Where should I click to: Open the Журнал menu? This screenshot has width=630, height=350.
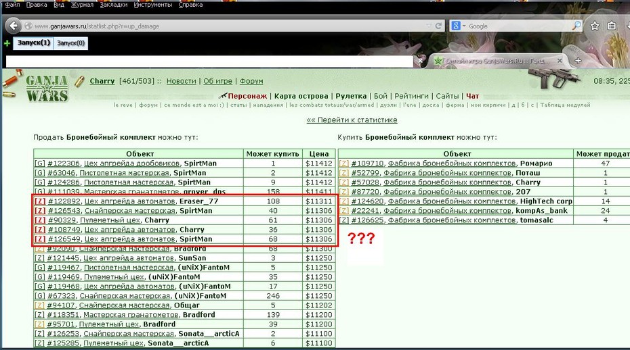point(82,5)
